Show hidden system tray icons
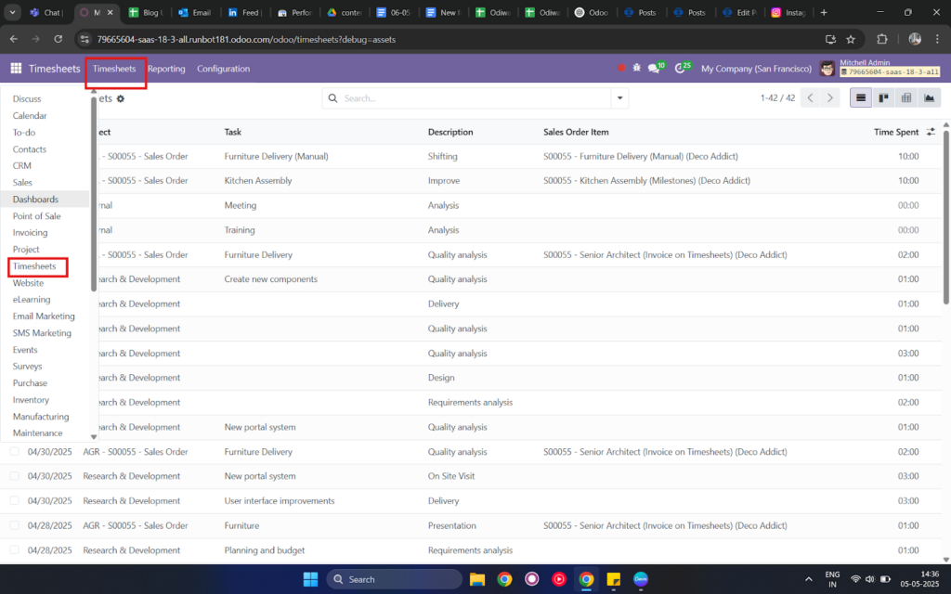951x594 pixels. click(x=809, y=579)
